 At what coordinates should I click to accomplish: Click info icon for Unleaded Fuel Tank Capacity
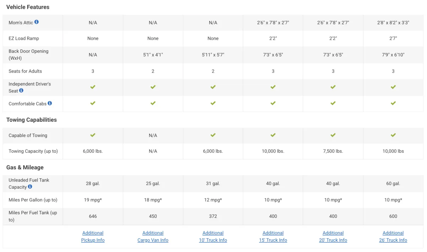point(30,187)
